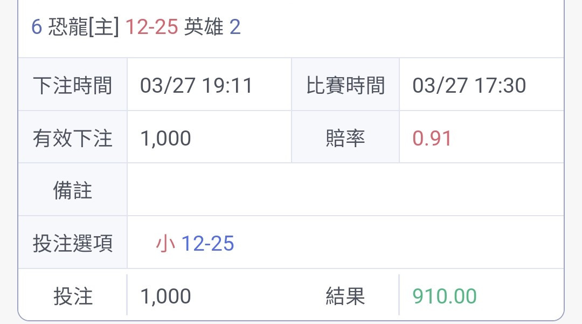Click the empty 備註 remarks field
Viewport: 582px width, 324px height.
tap(345, 190)
